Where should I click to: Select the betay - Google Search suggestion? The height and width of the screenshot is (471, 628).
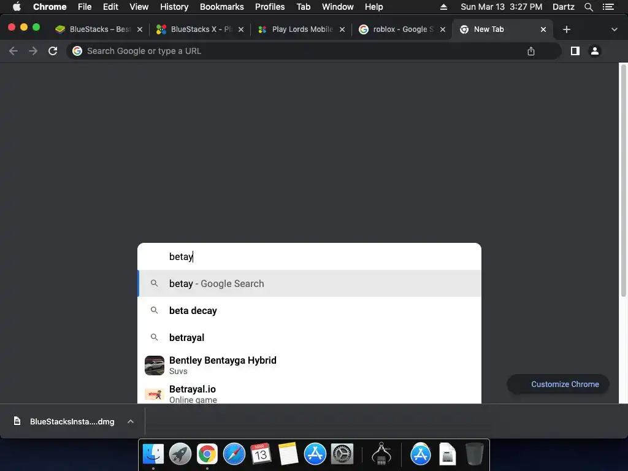[309, 283]
